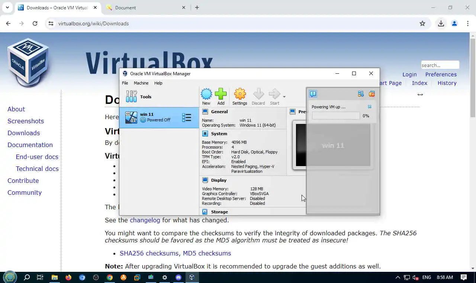The image size is (476, 283).
Task: Open the Help menu in VirtualBox Manager
Action: click(158, 83)
